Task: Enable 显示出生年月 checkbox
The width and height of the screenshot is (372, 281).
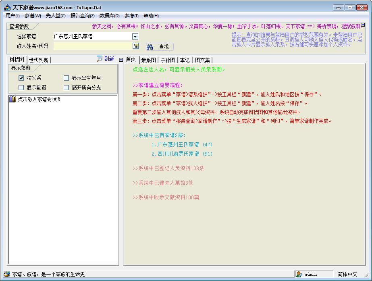Action: point(67,78)
